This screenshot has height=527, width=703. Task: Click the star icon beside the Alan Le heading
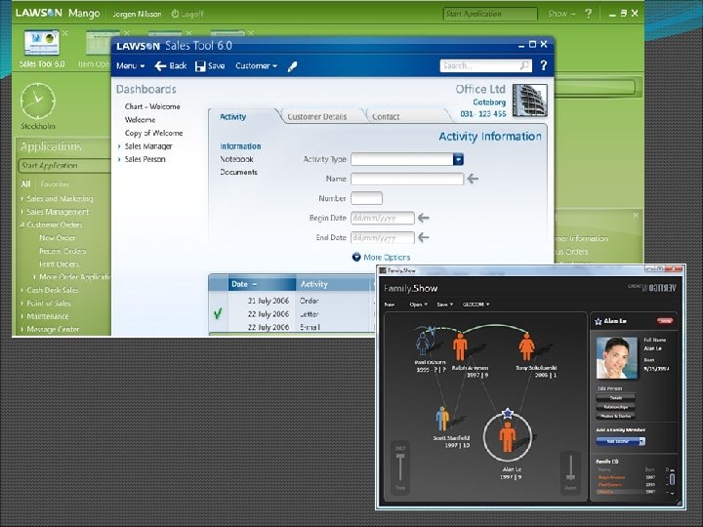coord(599,321)
